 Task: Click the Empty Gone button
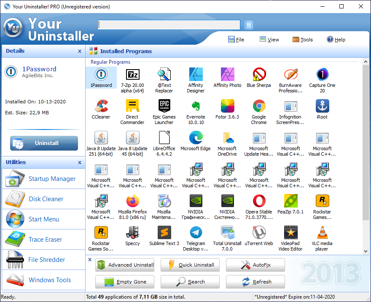[125, 282]
